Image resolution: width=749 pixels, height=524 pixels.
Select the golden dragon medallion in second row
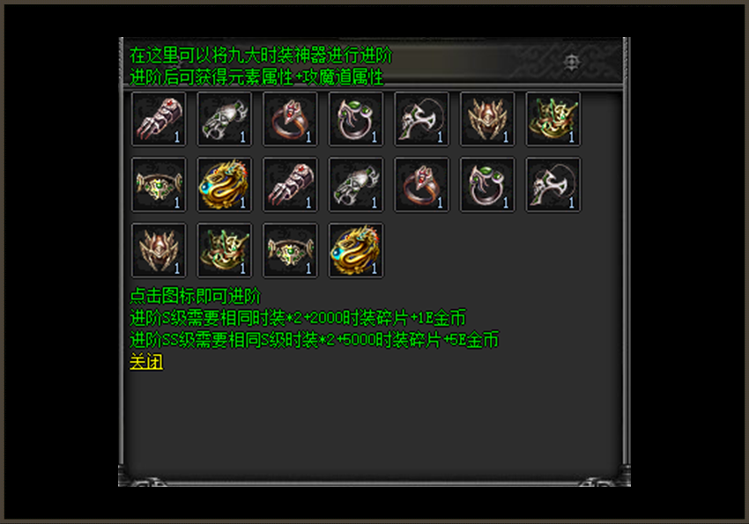click(225, 185)
